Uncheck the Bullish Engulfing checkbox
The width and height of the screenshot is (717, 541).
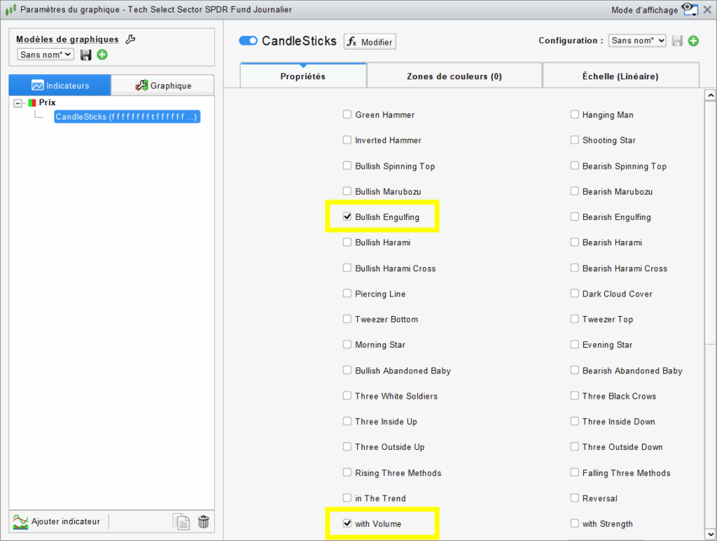tap(347, 217)
